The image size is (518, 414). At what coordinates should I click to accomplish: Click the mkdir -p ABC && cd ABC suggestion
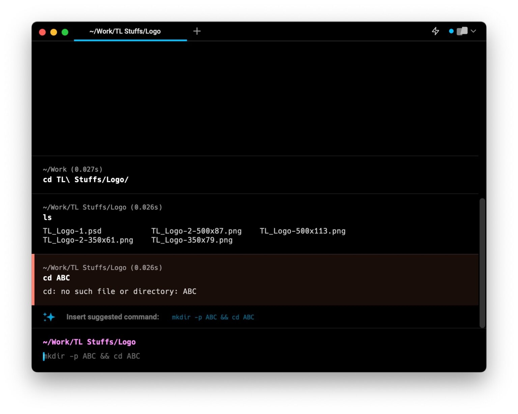coord(212,317)
